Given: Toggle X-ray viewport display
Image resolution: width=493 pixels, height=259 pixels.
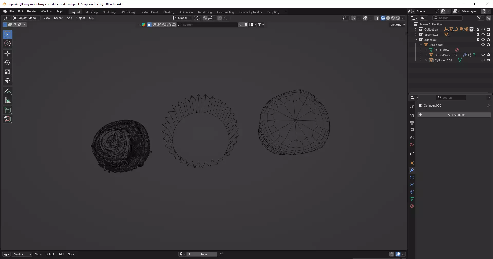Looking at the screenshot, I should tap(377, 18).
